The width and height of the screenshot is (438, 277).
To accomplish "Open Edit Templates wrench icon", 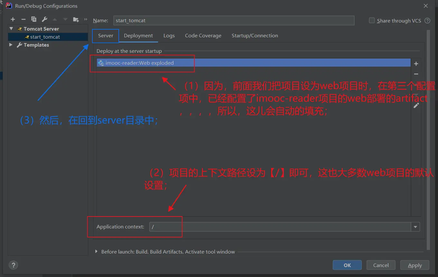I will click(x=44, y=20).
